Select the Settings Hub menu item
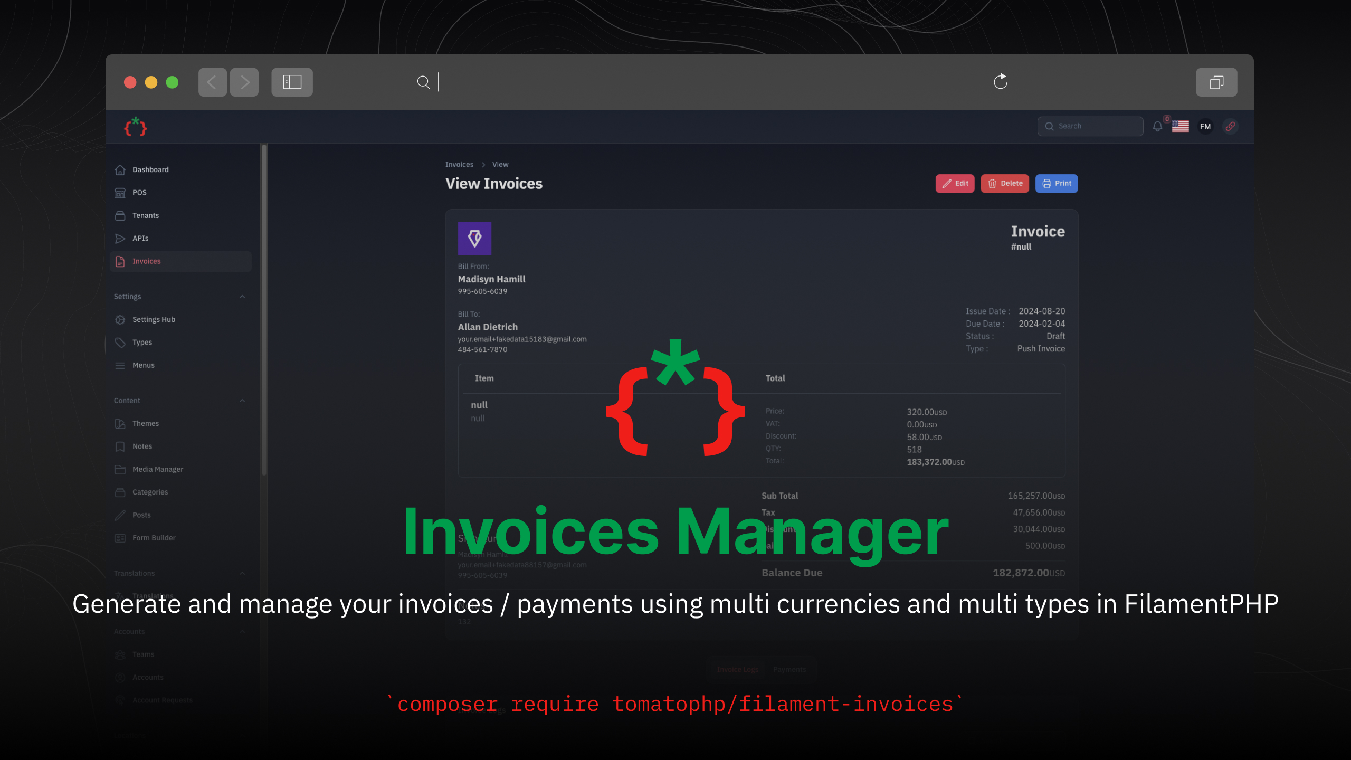1351x760 pixels. (x=153, y=319)
